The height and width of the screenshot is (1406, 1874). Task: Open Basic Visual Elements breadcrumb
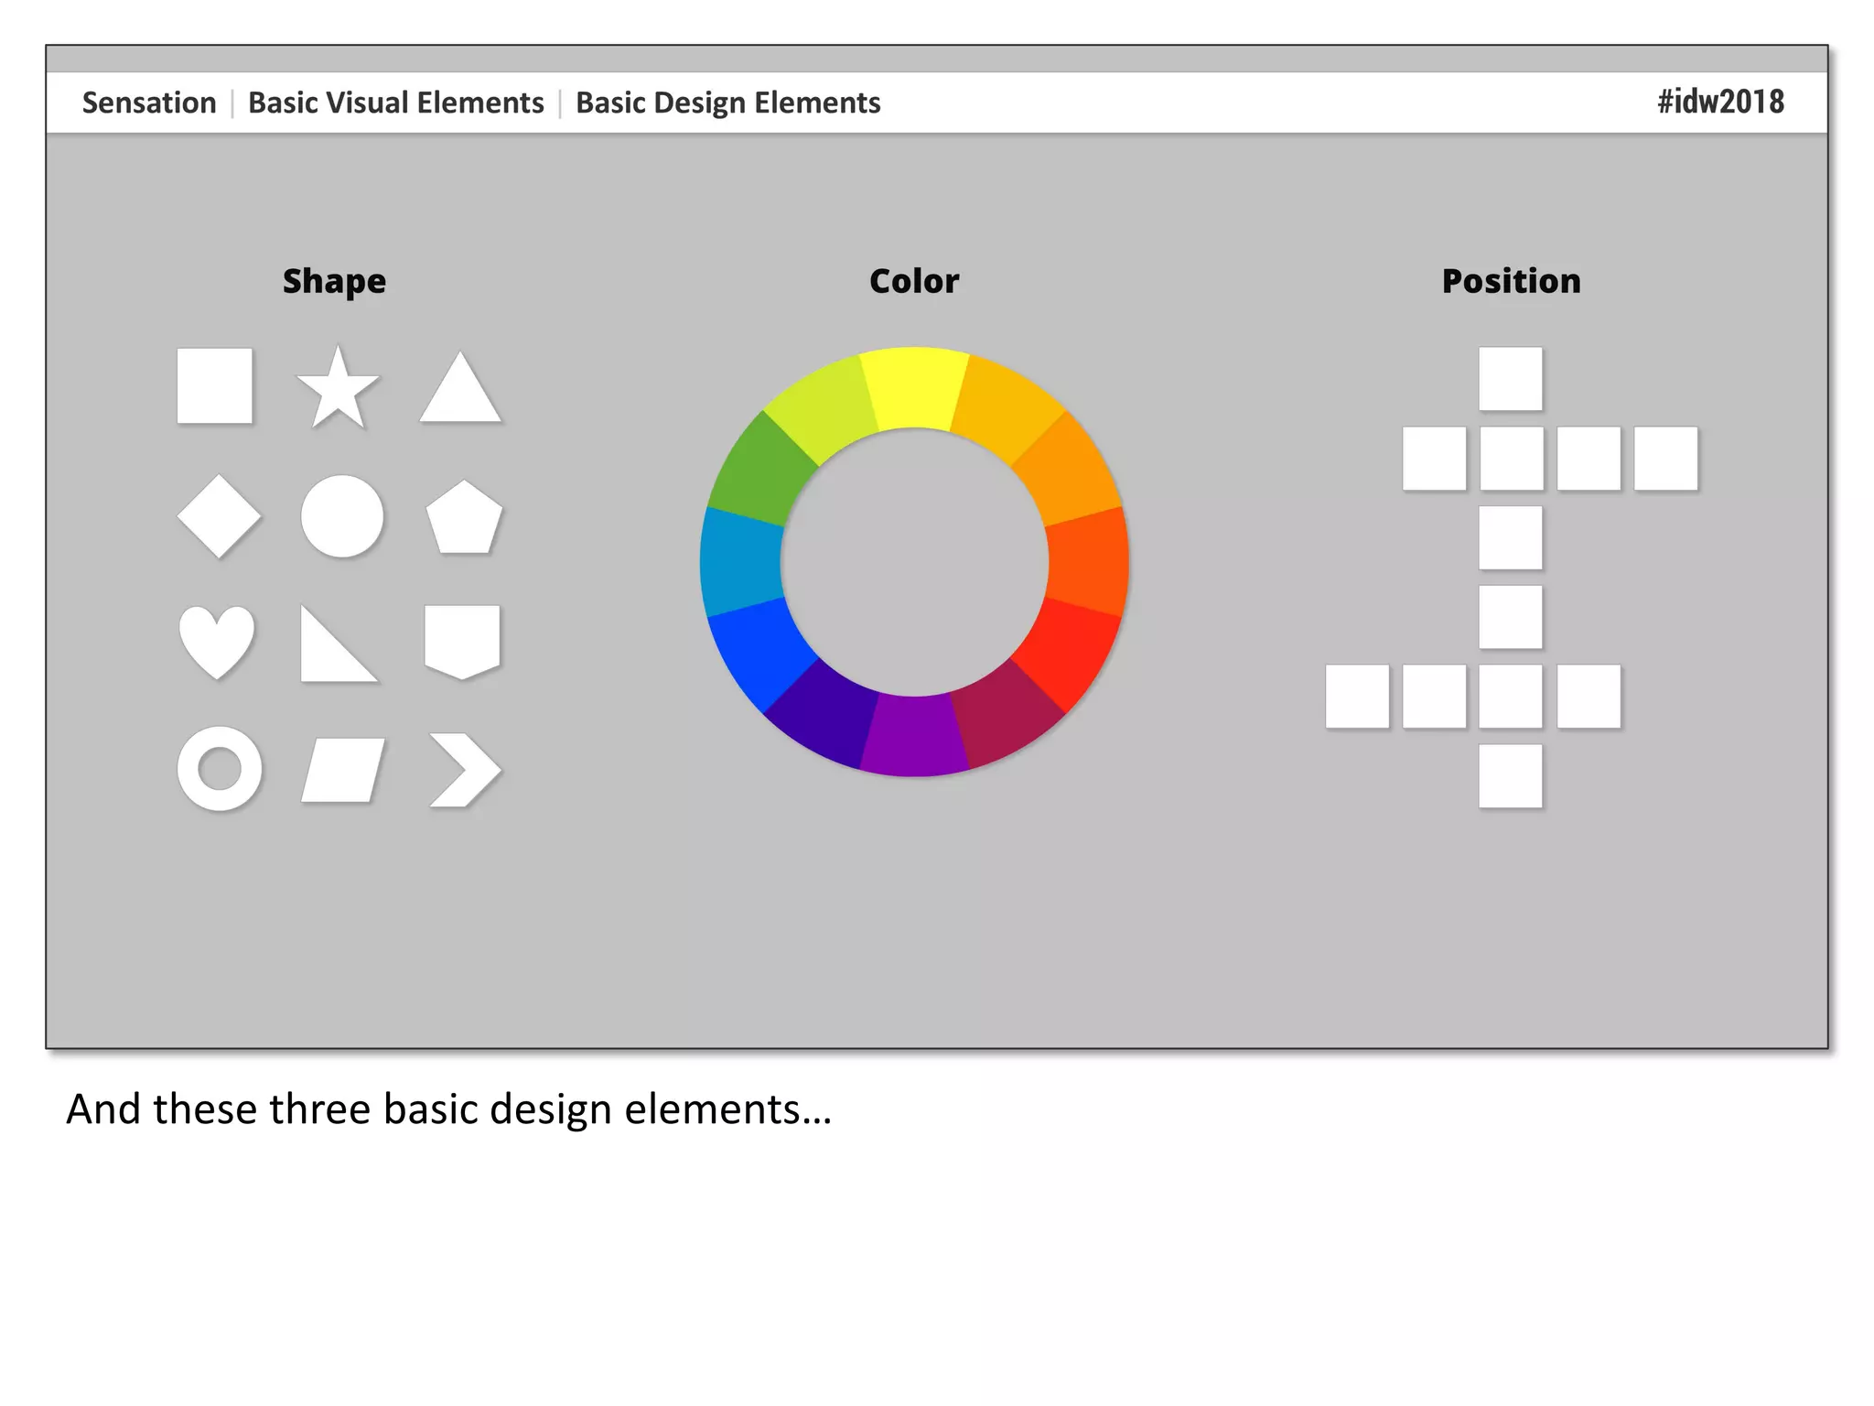coord(396,103)
